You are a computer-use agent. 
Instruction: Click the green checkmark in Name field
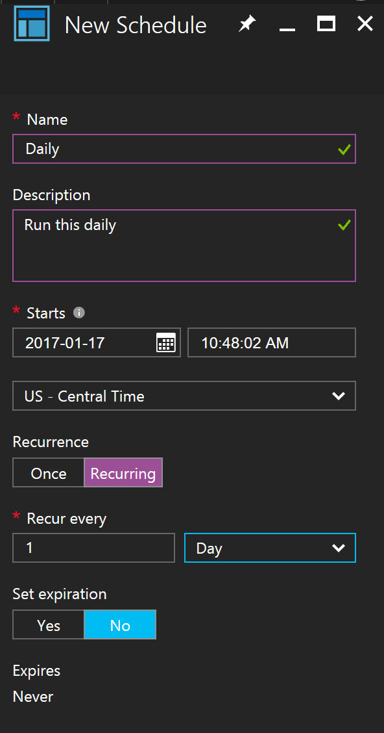coord(344,149)
